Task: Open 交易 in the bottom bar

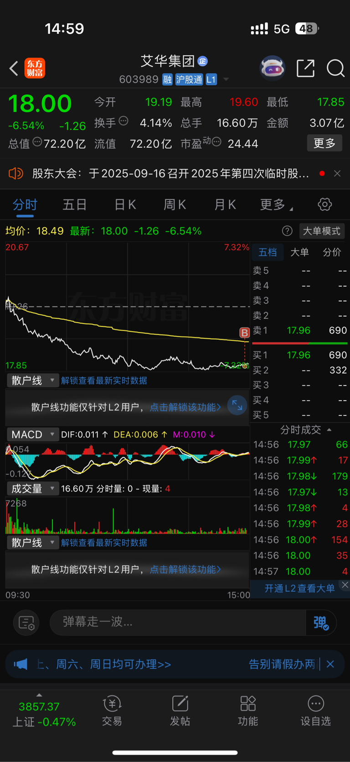Action: point(112,711)
